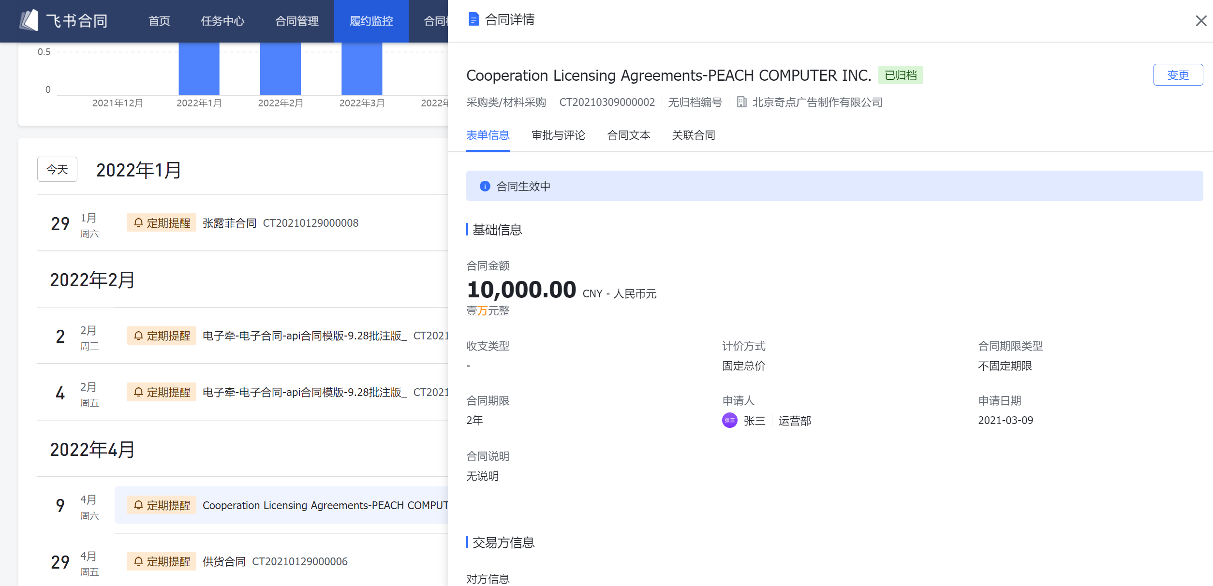Switch to 表单信息 tab
1213x586 pixels.
[488, 135]
